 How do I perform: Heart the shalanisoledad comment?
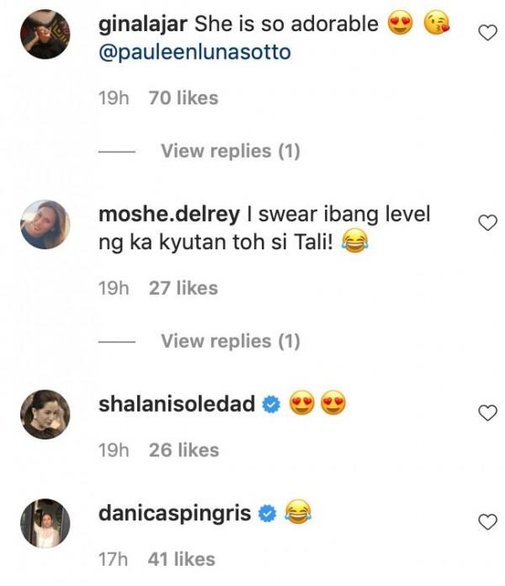pyautogui.click(x=486, y=413)
